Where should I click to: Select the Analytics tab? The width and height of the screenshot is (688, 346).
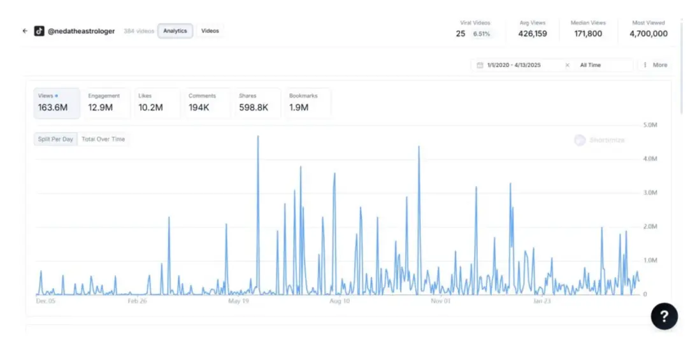click(175, 31)
